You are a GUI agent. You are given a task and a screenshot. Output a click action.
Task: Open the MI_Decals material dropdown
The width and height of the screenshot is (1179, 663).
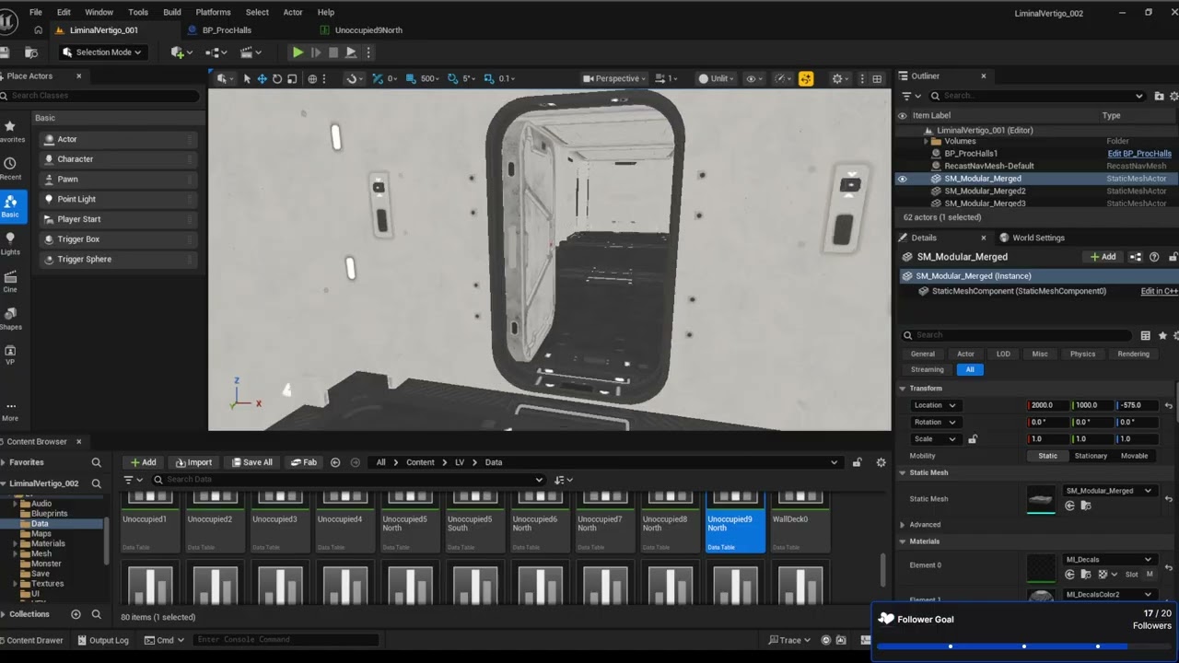[1109, 559]
